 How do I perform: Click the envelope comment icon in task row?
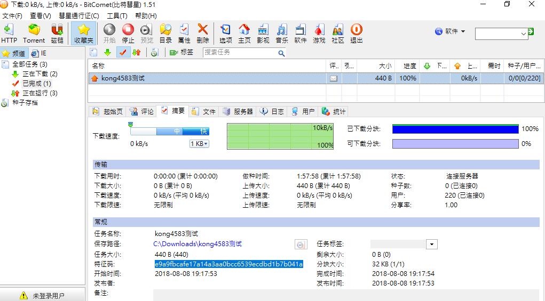(x=333, y=78)
